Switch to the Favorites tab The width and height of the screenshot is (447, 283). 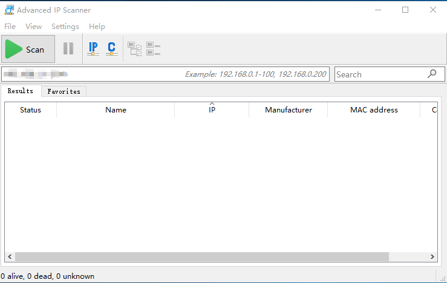64,91
